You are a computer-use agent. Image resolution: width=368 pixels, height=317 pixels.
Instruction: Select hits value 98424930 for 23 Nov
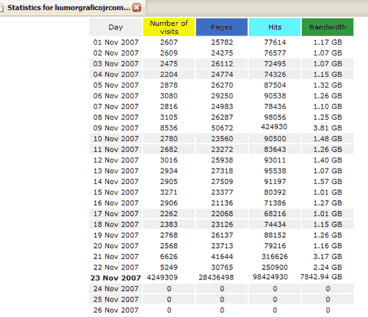[x=270, y=277]
